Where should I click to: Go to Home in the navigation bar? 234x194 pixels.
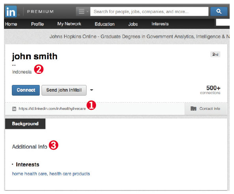(x=11, y=24)
